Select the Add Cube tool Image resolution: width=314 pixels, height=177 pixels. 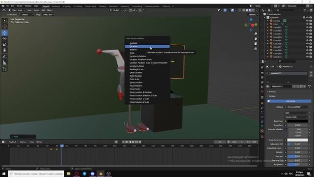pos(4,69)
